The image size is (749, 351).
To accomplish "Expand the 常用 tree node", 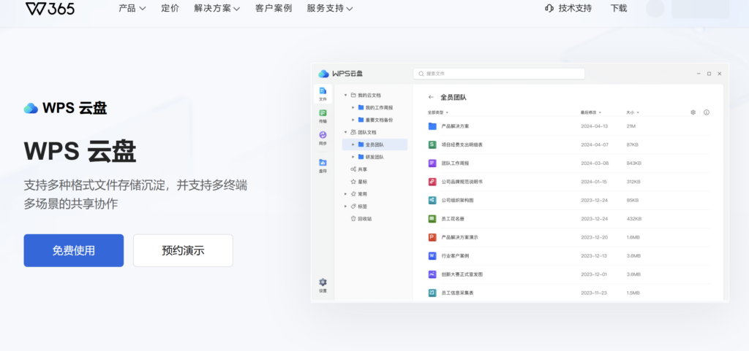I will 345,194.
